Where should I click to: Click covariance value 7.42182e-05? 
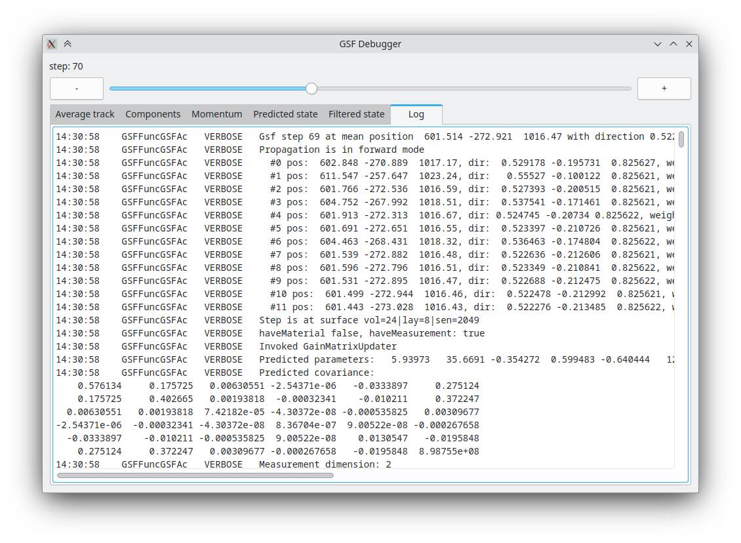coord(234,412)
